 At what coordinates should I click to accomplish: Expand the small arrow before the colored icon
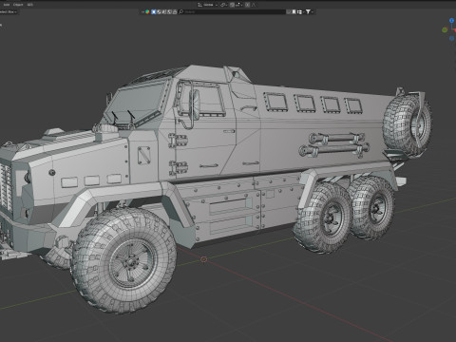coord(142,12)
